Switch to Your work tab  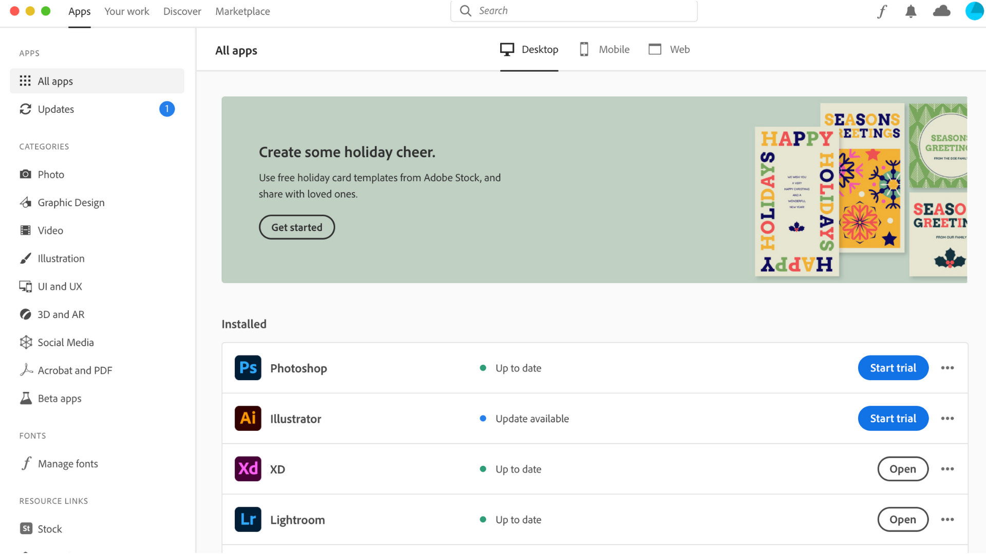click(127, 11)
